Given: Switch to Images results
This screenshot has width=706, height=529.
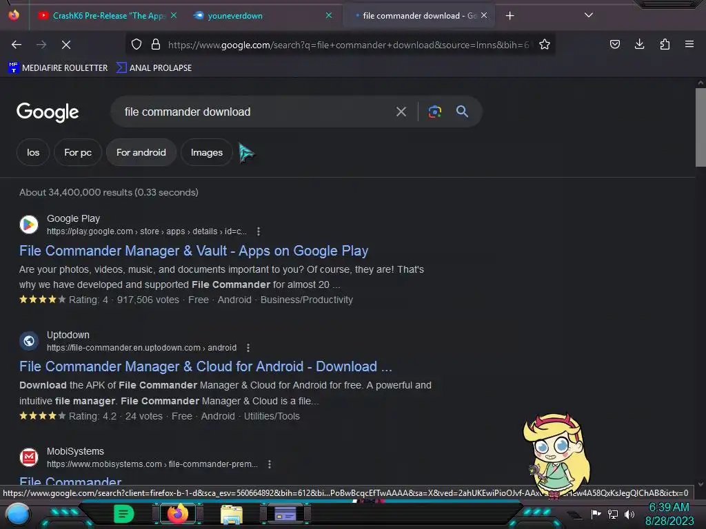Looking at the screenshot, I should (207, 152).
